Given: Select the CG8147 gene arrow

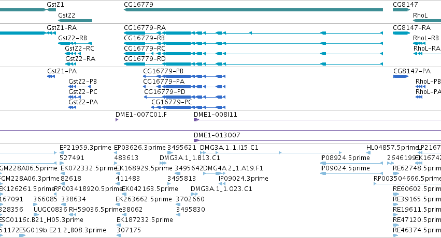Looking at the screenshot, I should (x=401, y=10).
